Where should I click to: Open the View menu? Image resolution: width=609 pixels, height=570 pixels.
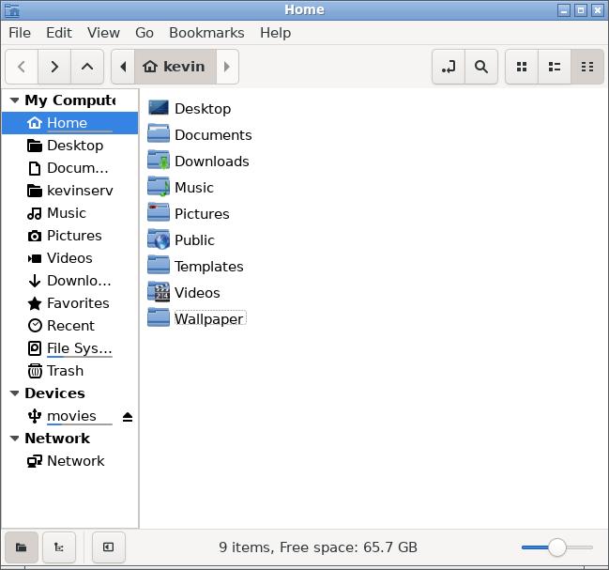pyautogui.click(x=103, y=32)
